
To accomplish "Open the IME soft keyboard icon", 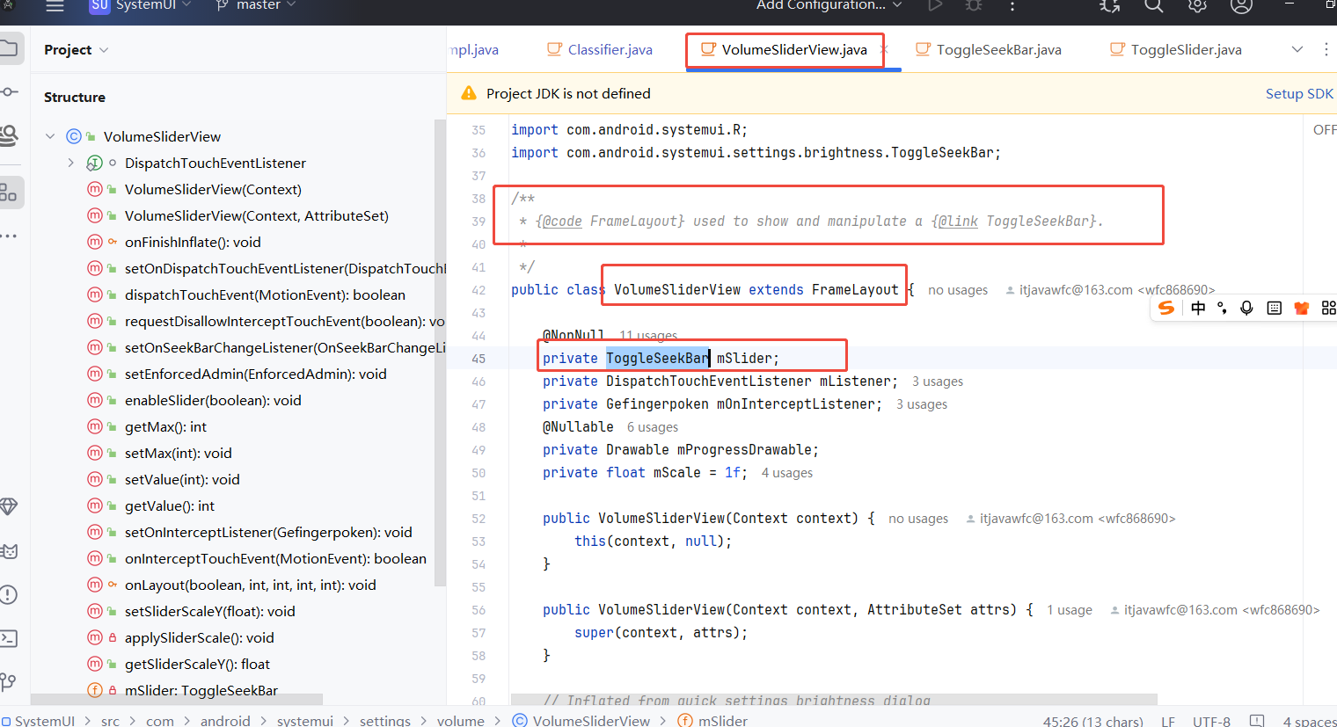I will [x=1274, y=308].
